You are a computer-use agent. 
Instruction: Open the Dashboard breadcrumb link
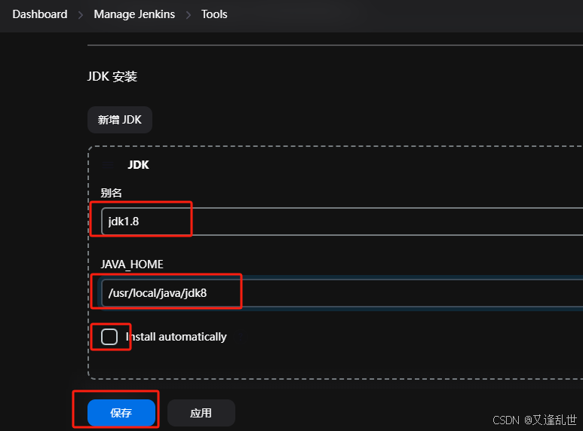point(40,14)
